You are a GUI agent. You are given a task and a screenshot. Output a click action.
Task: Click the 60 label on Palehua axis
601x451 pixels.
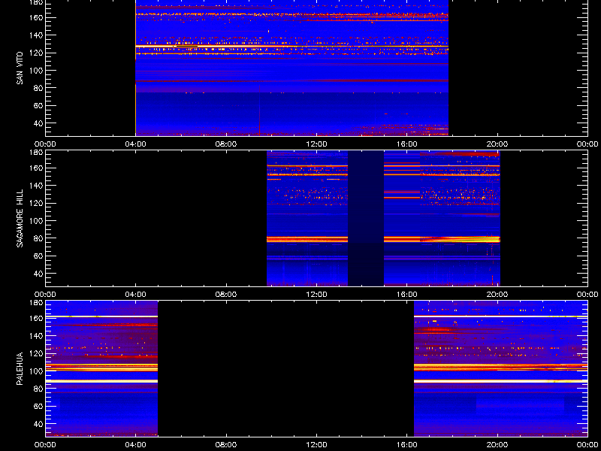[x=38, y=407]
